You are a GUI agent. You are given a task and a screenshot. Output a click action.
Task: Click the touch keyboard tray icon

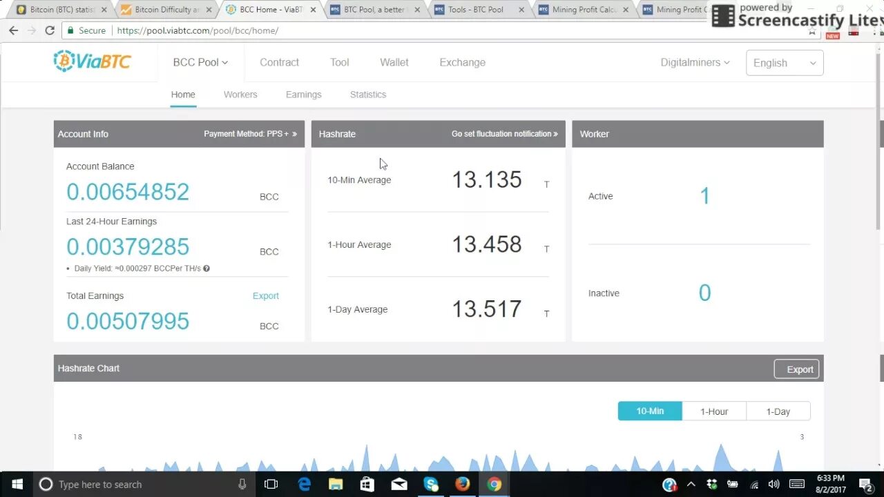(796, 484)
